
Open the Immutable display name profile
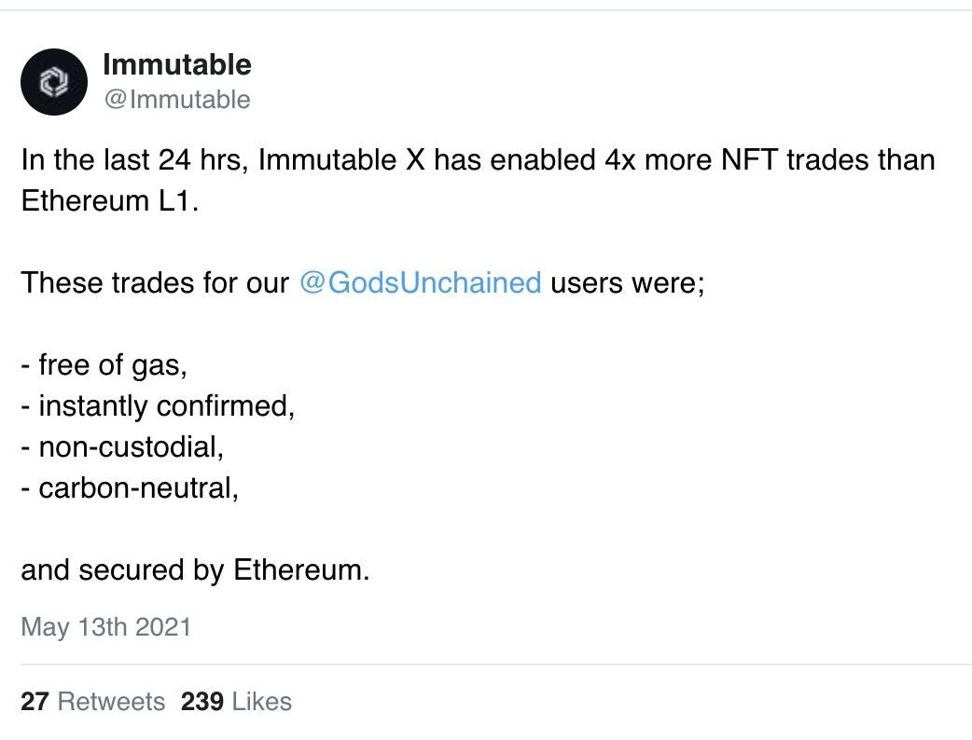coord(176,64)
